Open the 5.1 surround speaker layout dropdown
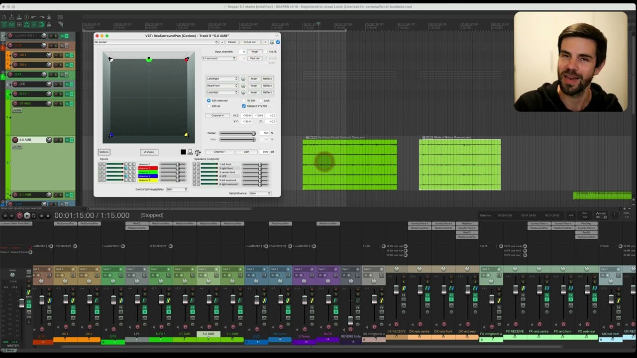The image size is (637, 358). (219, 58)
